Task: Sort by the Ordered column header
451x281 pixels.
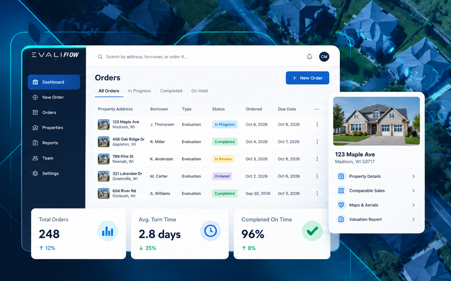Action: [254, 109]
